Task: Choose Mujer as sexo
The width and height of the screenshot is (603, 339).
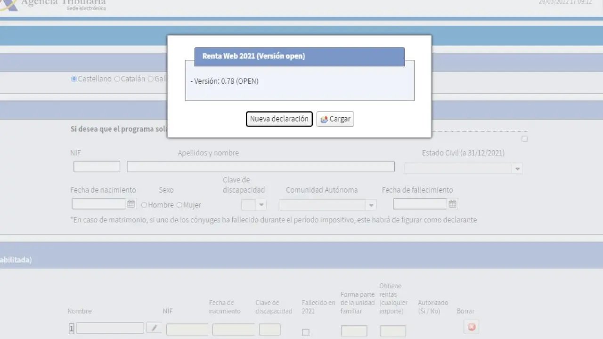Action: point(179,205)
